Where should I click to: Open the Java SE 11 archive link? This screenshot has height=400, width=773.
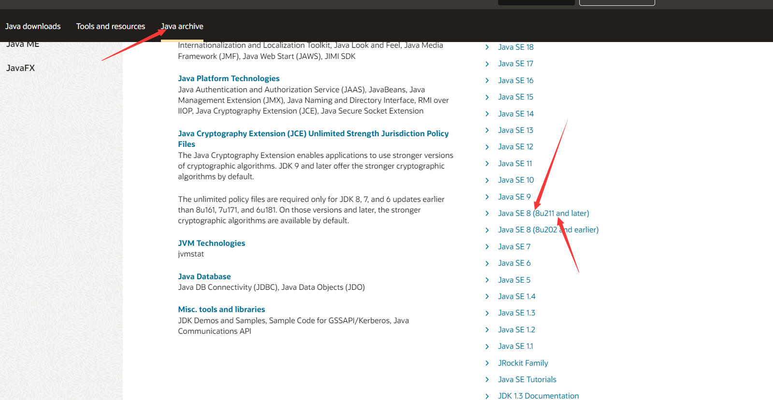[515, 163]
